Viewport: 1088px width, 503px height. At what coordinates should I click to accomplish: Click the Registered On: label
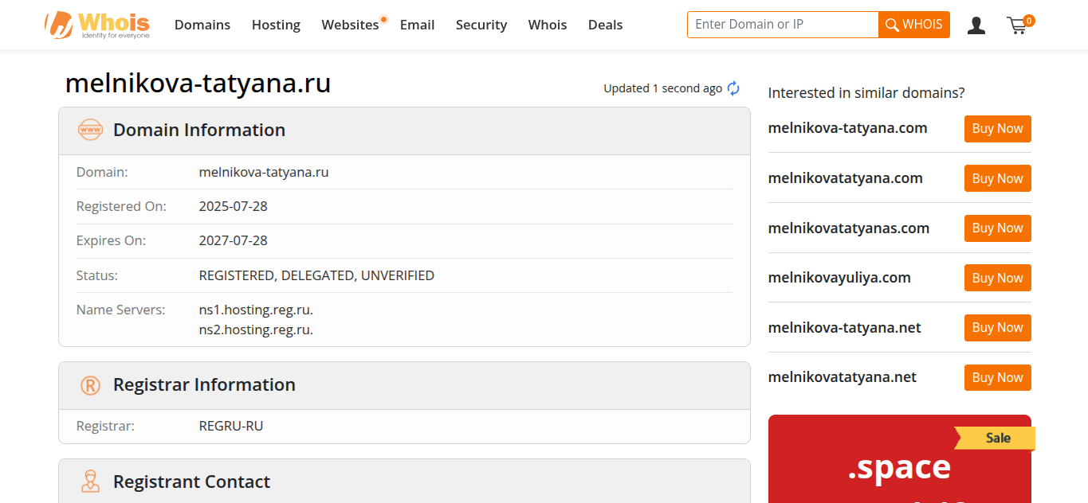coord(121,206)
